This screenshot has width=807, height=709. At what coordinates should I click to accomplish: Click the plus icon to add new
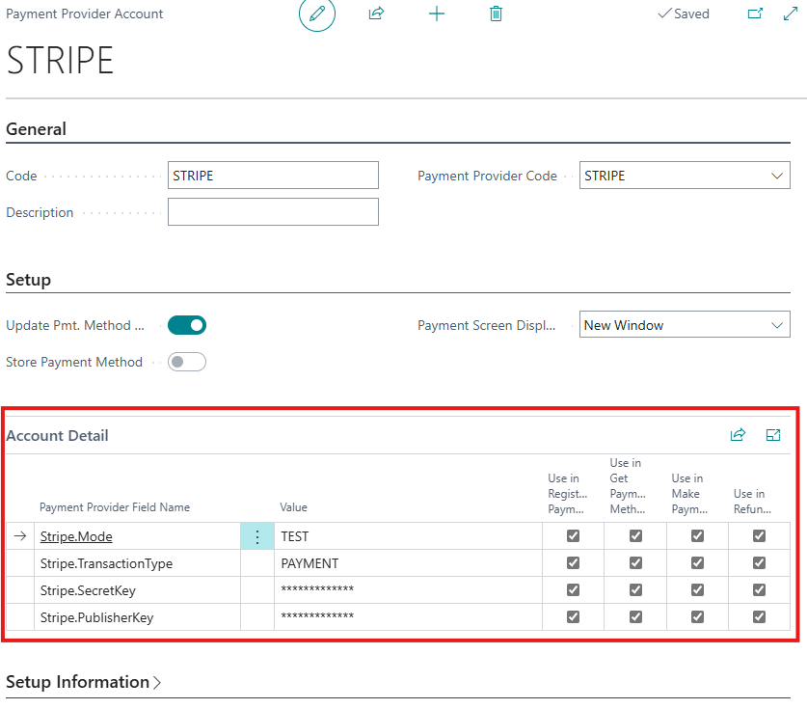pyautogui.click(x=437, y=14)
